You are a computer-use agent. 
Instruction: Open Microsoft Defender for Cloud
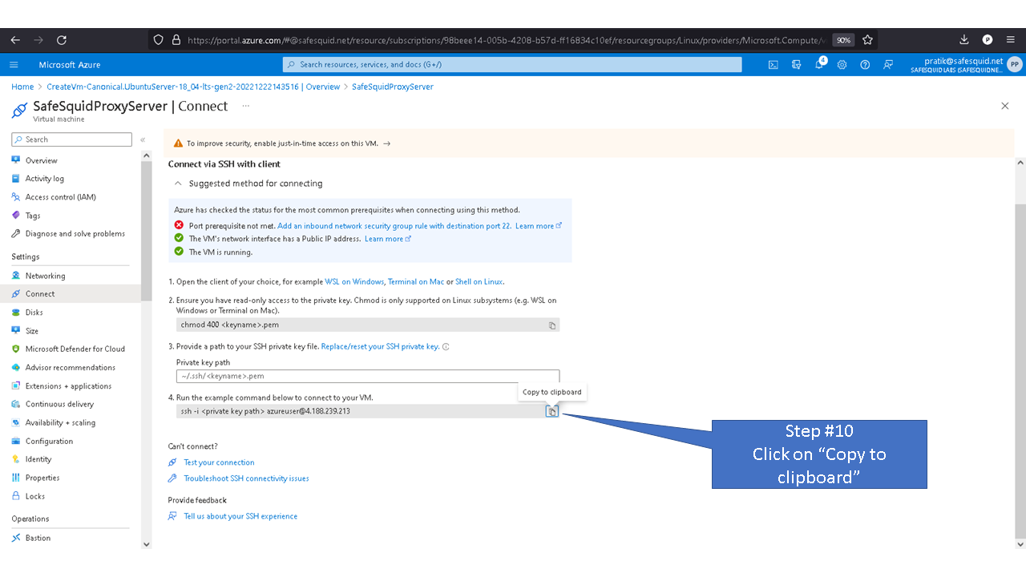pyautogui.click(x=75, y=349)
